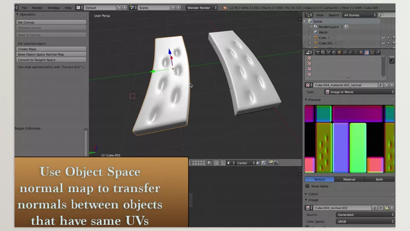
Task: Open the All Scenes outliner display dropdown
Action: pyautogui.click(x=359, y=15)
